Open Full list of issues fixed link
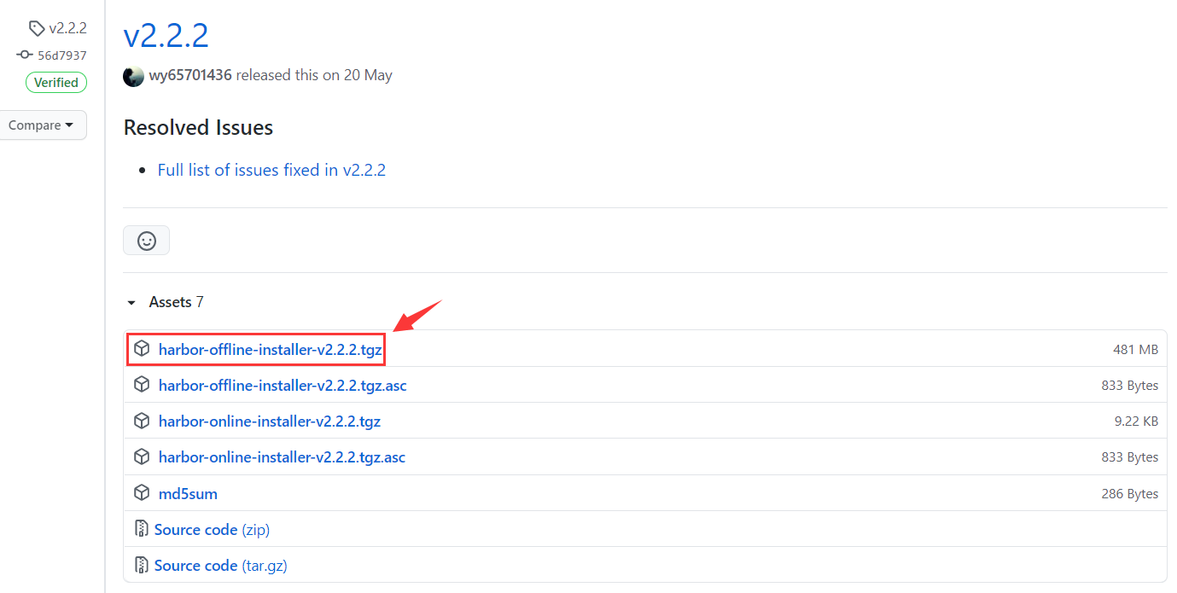The height and width of the screenshot is (593, 1177). [271, 170]
